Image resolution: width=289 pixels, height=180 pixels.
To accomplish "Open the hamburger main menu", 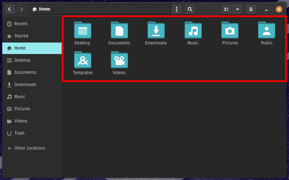I will [x=251, y=9].
